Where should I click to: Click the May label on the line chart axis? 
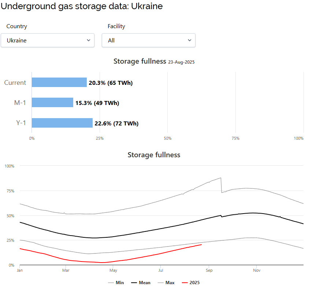(x=113, y=271)
